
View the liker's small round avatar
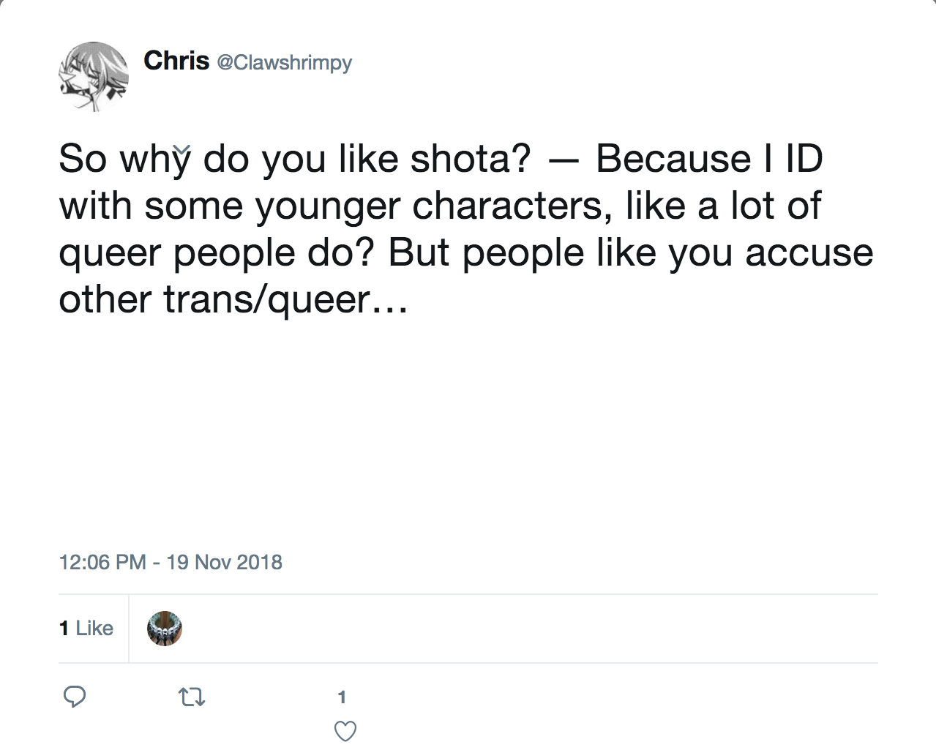coord(165,629)
